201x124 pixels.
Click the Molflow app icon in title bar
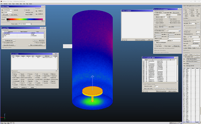click(1, 1)
